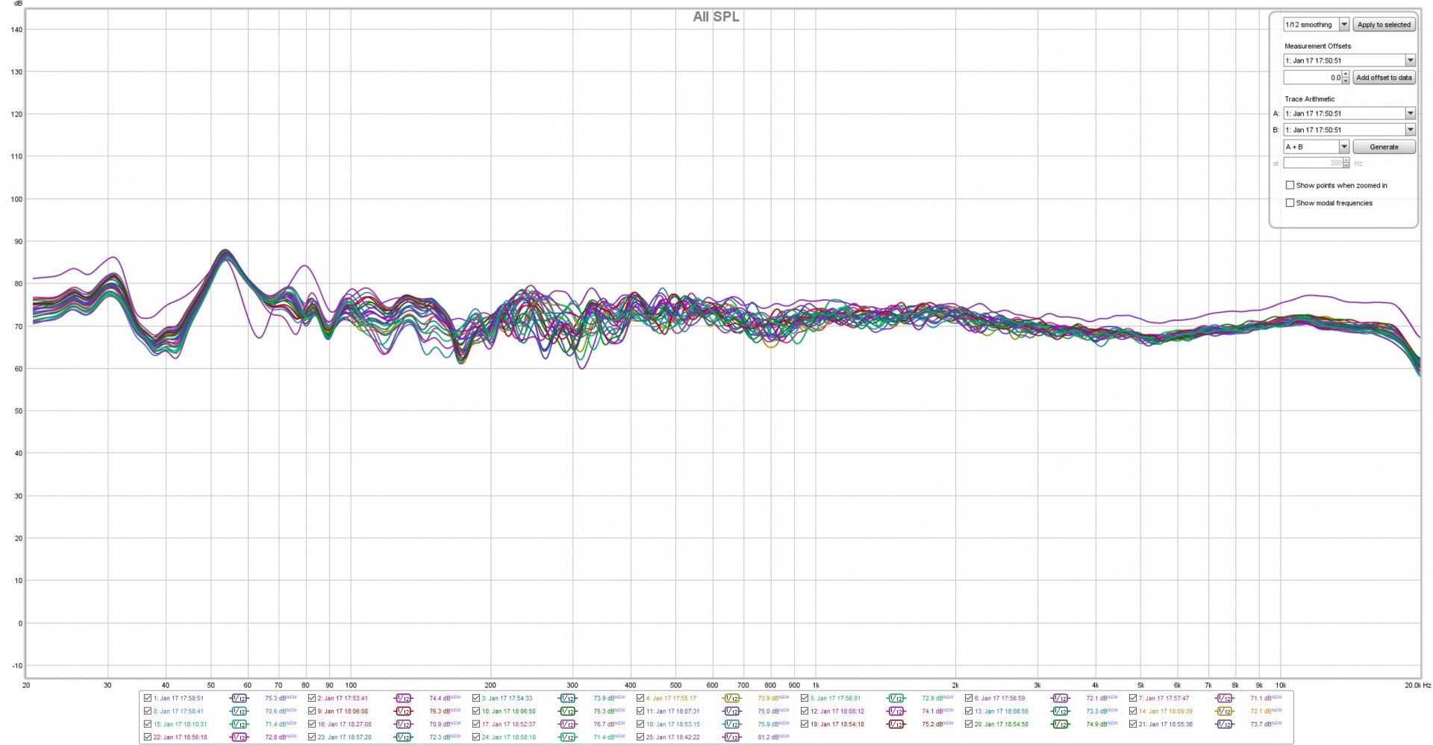
Task: Click the 1/12 trace icon for measurement 12: Jan 17 18:08:12
Action: [896, 711]
